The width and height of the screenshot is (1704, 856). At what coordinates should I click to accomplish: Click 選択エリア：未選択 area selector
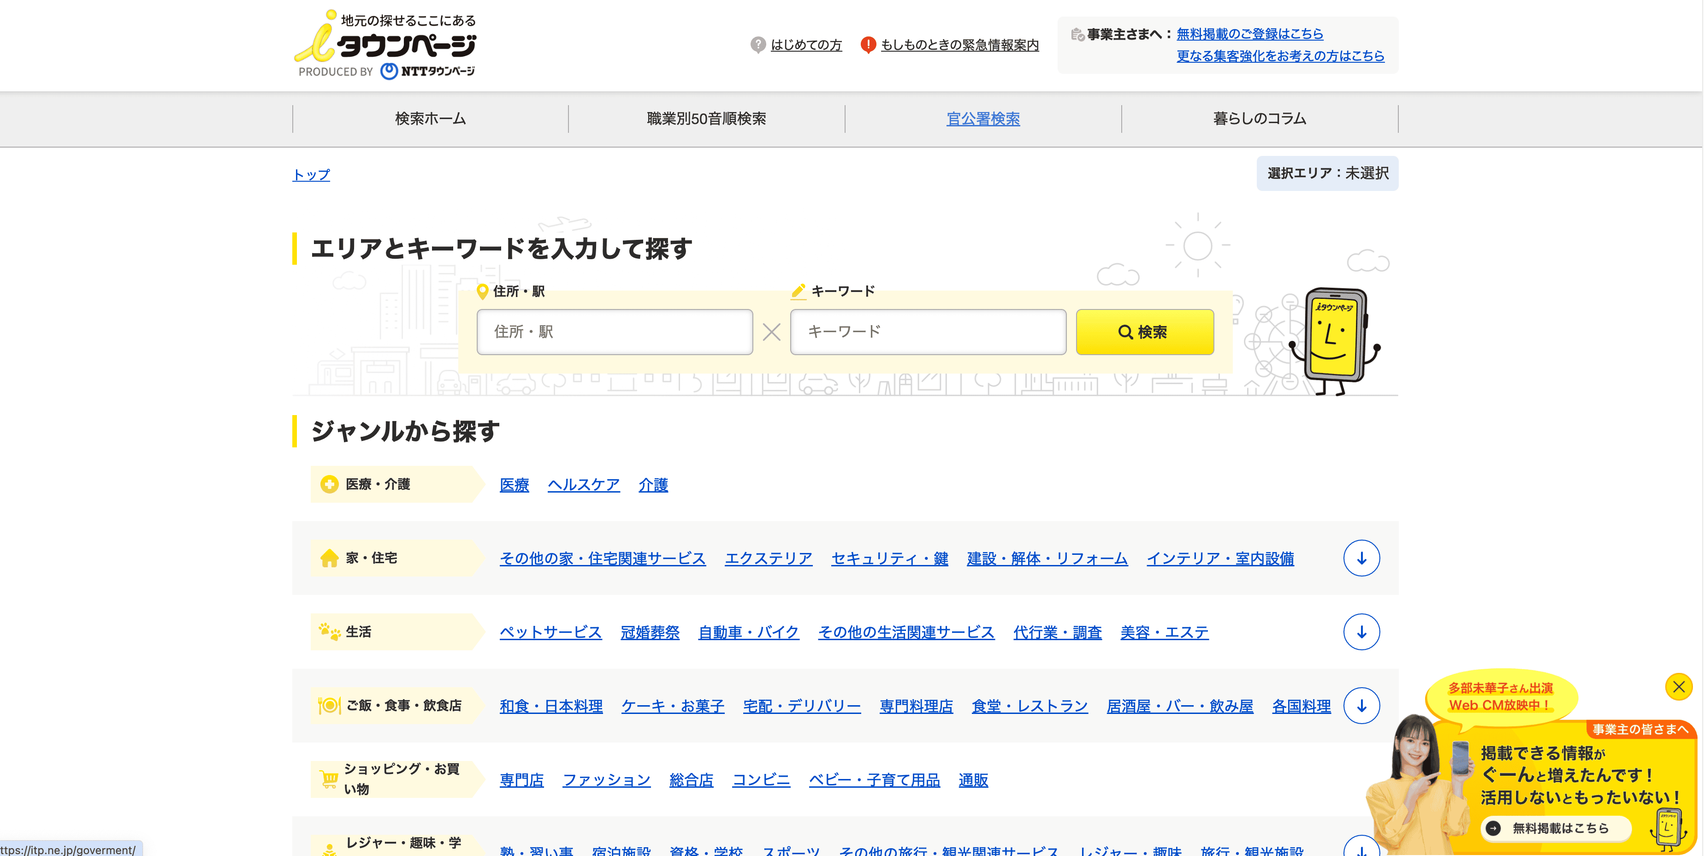(x=1327, y=173)
